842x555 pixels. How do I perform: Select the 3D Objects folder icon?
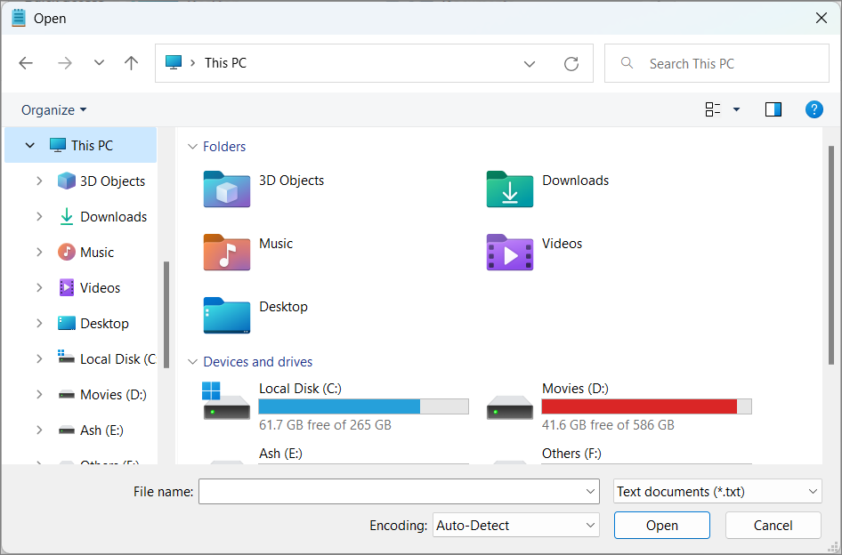tap(227, 189)
